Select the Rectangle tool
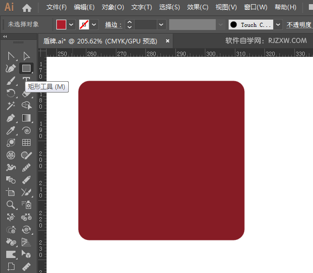This screenshot has height=273, width=313. tap(26, 68)
